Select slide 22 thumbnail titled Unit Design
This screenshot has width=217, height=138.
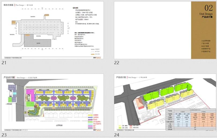point(165,30)
